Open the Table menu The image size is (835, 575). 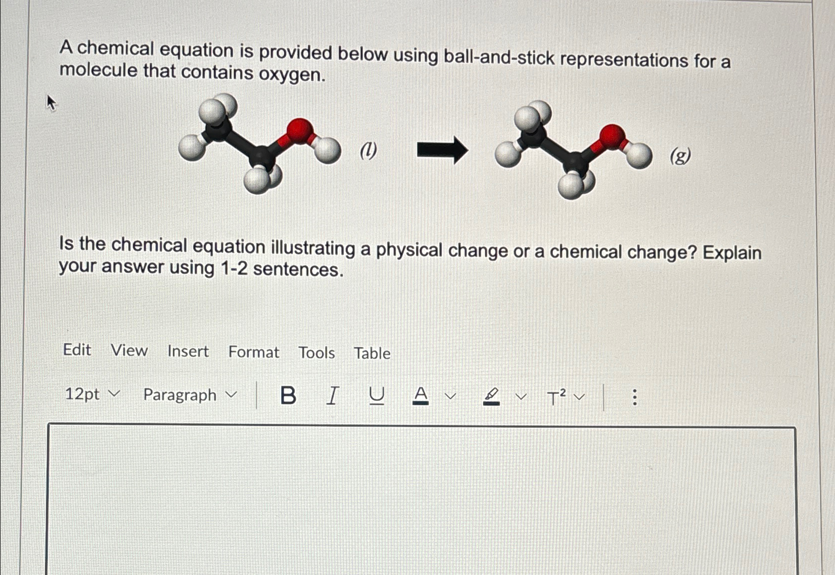click(x=371, y=353)
